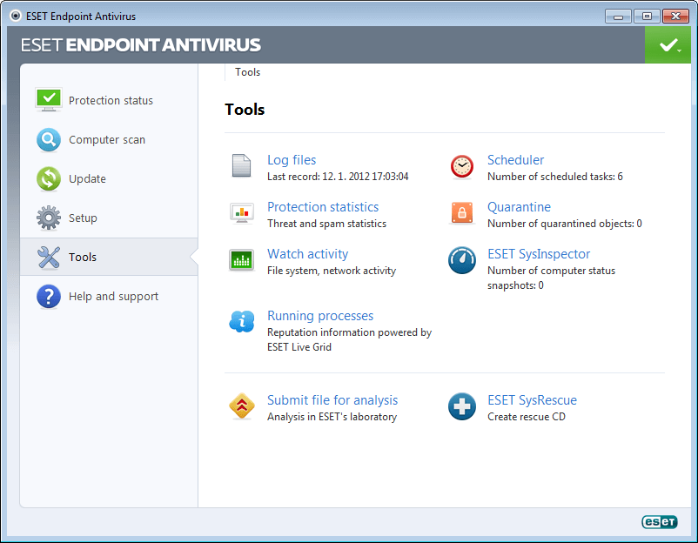Click the green checkmark status panel
Image resolution: width=698 pixels, height=543 pixels.
point(668,44)
